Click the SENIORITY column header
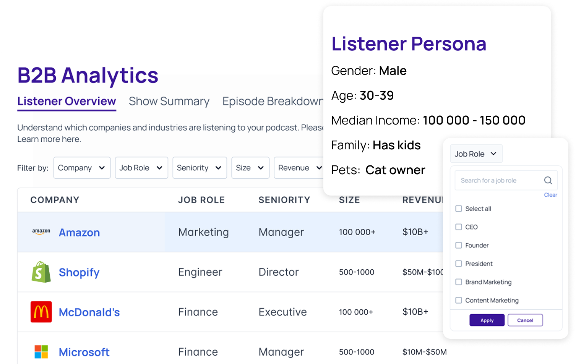 (x=284, y=200)
